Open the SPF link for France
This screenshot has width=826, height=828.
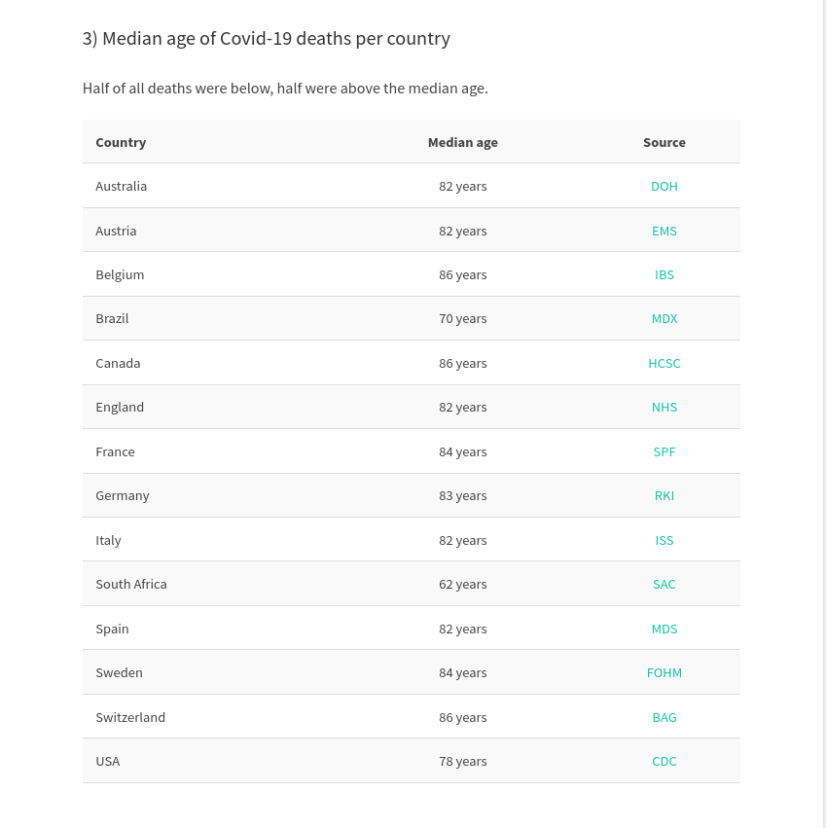pyautogui.click(x=664, y=452)
